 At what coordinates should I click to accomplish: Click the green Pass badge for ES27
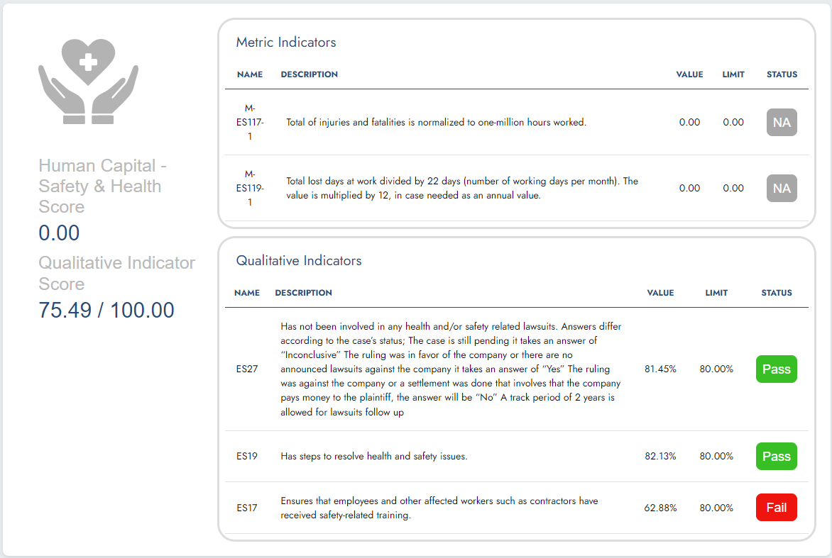(x=776, y=369)
